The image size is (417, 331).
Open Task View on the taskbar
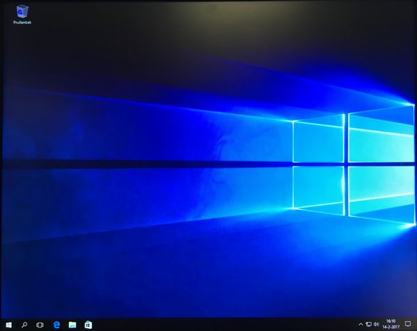click(x=40, y=325)
